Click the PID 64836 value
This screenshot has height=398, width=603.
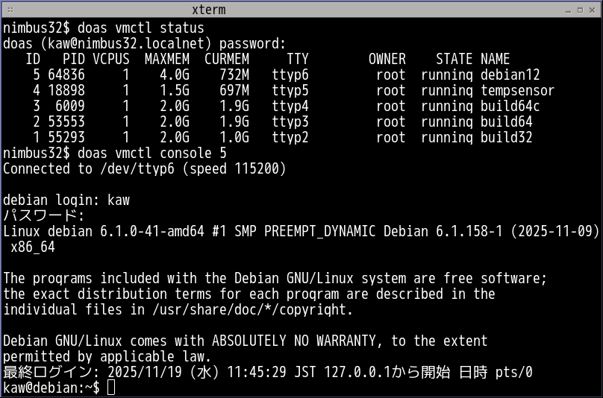point(66,75)
